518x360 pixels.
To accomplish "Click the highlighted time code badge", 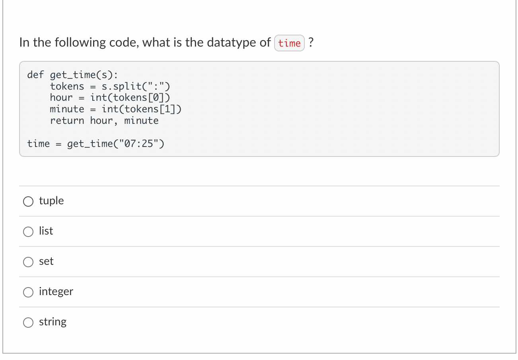I will (x=289, y=43).
